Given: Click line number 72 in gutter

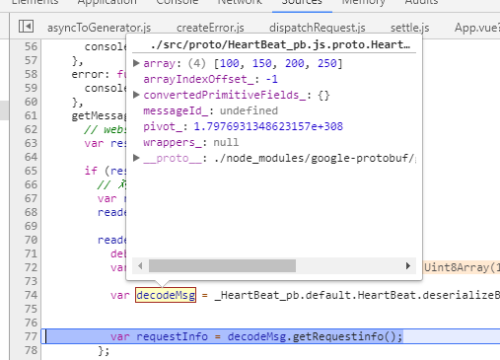Looking at the screenshot, I should 31,267.
